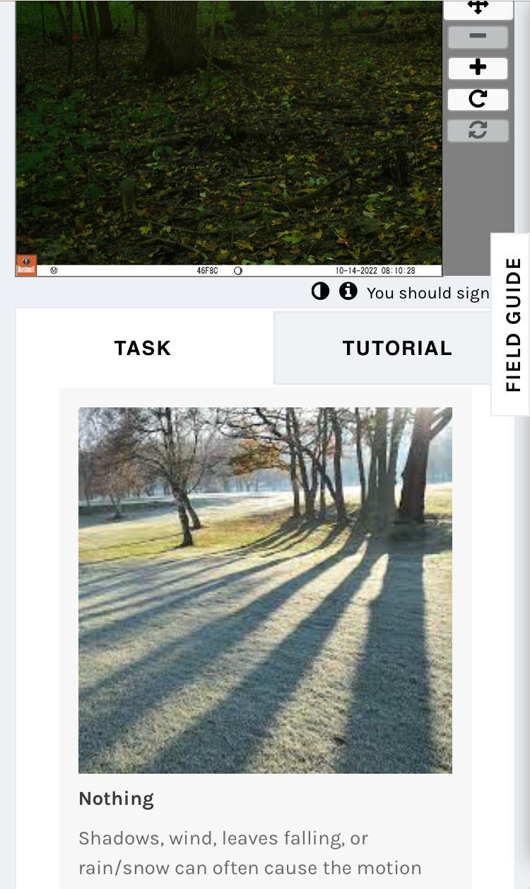This screenshot has height=889, width=530.
Task: Zoom in with the plus button
Action: [478, 68]
